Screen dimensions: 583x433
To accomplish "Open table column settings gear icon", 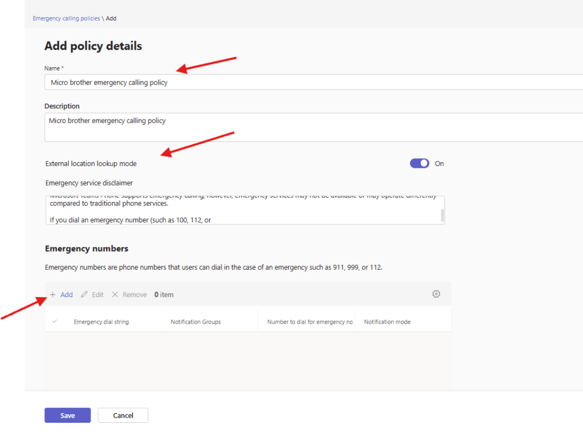I will pyautogui.click(x=436, y=294).
